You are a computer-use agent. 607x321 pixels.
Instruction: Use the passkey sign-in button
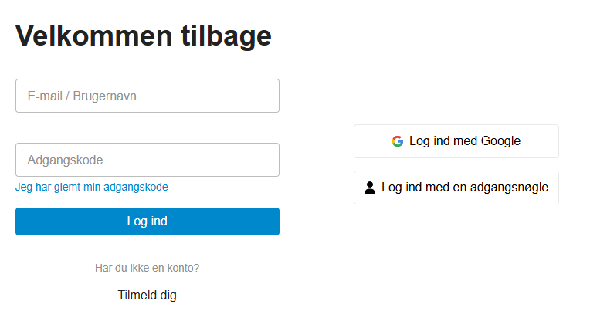coord(456,188)
